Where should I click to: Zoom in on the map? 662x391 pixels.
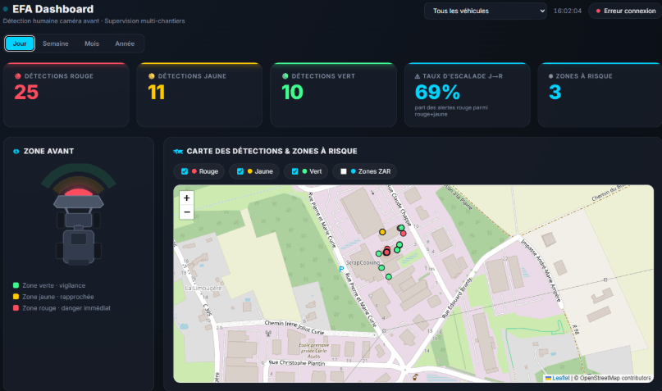(186, 198)
